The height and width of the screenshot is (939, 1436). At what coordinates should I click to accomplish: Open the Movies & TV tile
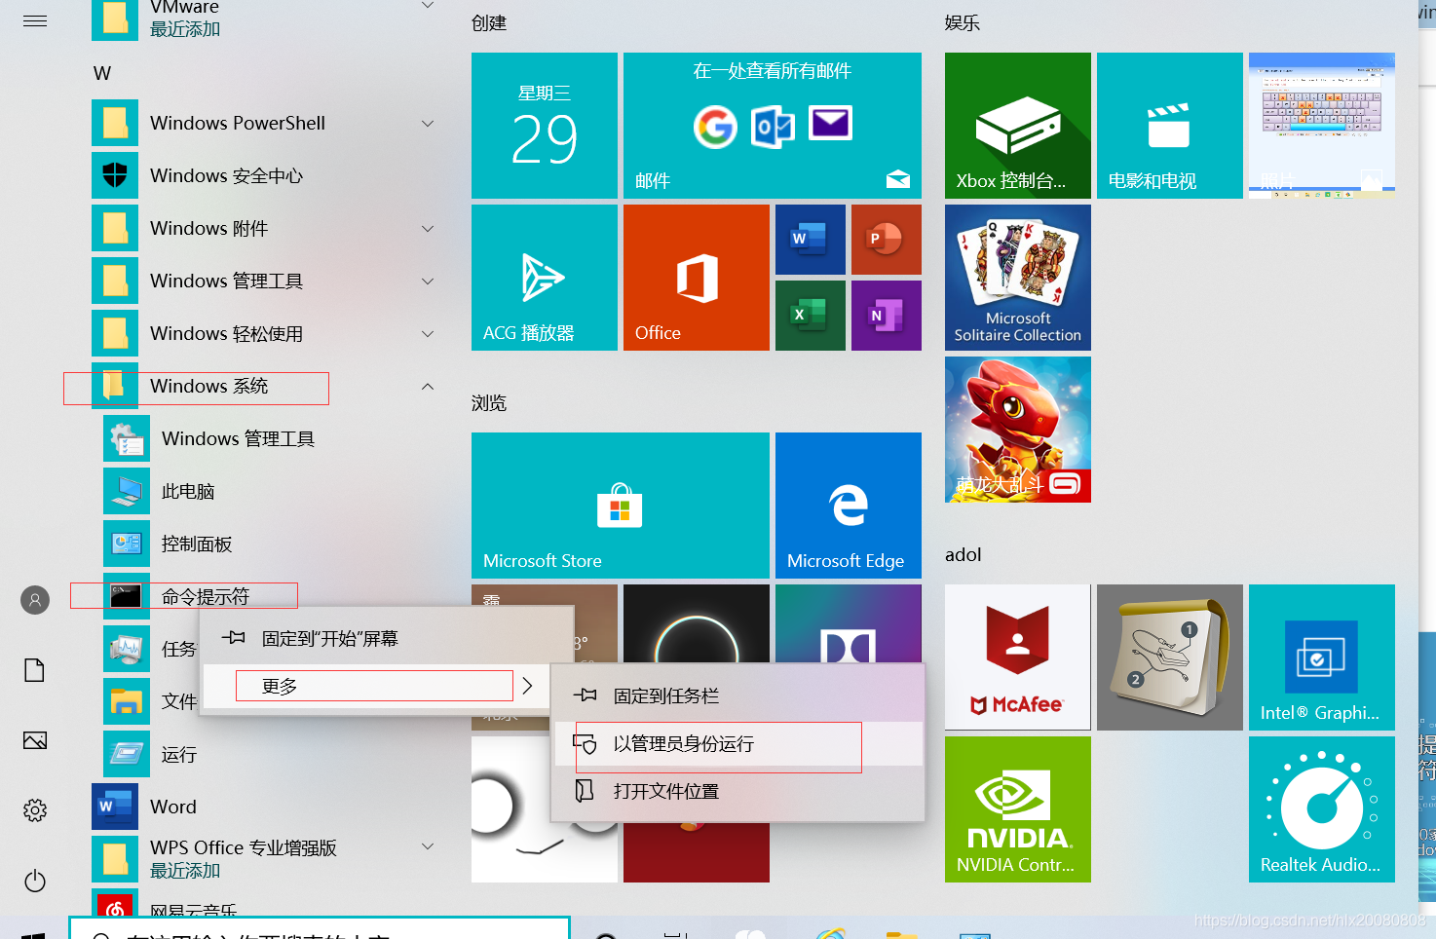[x=1169, y=126]
